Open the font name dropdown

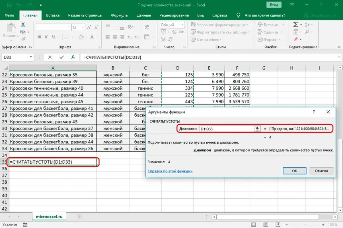tap(69, 28)
